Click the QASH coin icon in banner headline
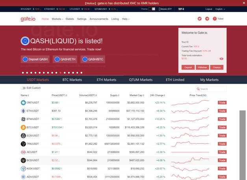 click(x=25, y=41)
